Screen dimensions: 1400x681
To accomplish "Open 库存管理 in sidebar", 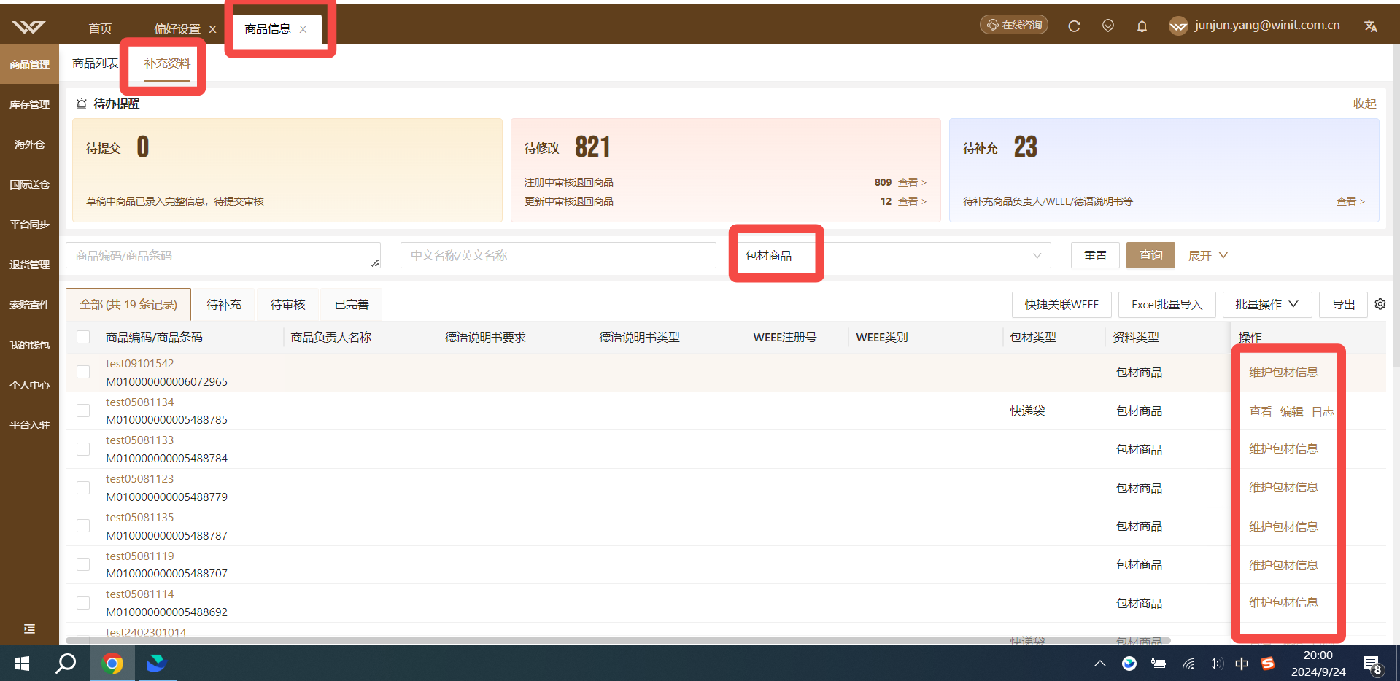I will 29,104.
